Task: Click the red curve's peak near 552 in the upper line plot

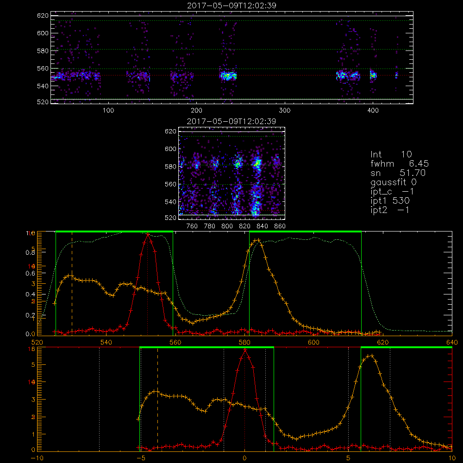Action: (148, 234)
